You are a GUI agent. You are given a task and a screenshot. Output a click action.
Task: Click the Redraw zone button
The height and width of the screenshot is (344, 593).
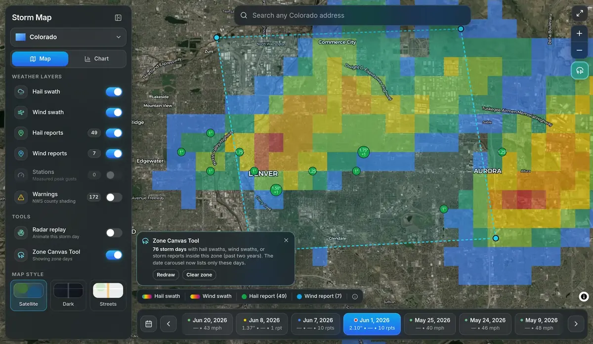pos(166,275)
